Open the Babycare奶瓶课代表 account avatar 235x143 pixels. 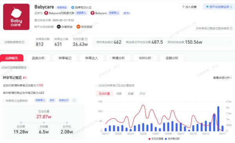click(46, 13)
